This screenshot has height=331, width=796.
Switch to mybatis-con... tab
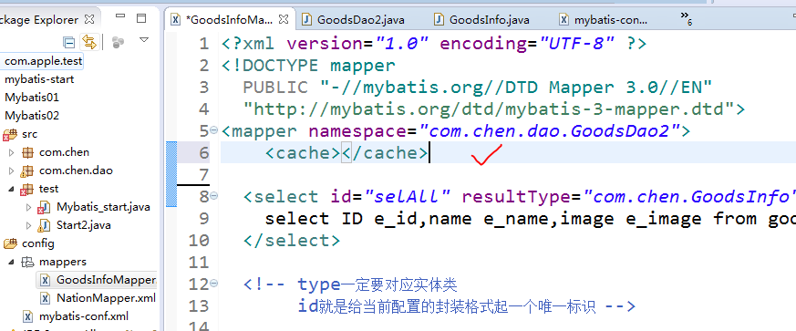click(611, 20)
